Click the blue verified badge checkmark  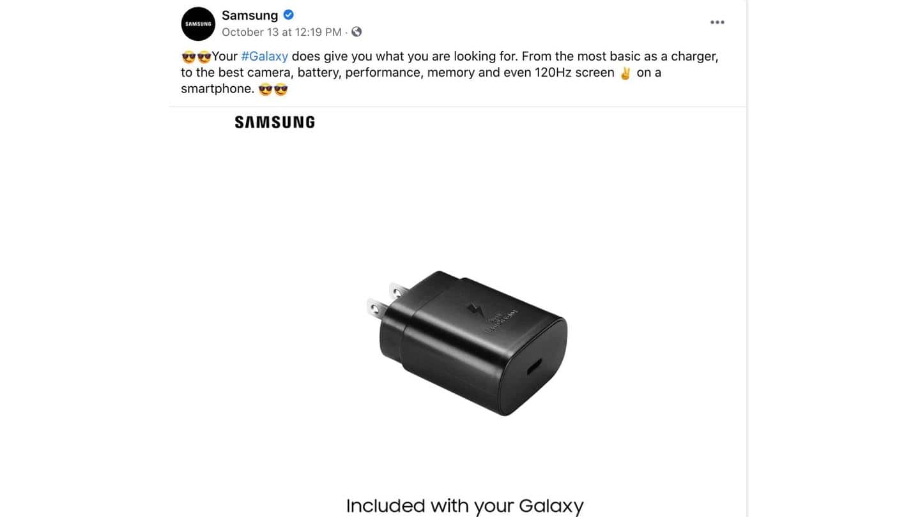click(x=288, y=15)
